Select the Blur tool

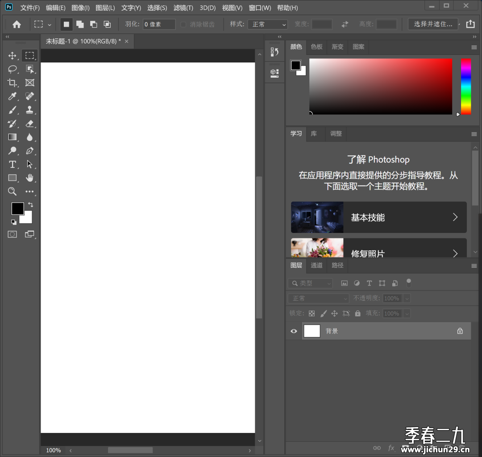[29, 137]
